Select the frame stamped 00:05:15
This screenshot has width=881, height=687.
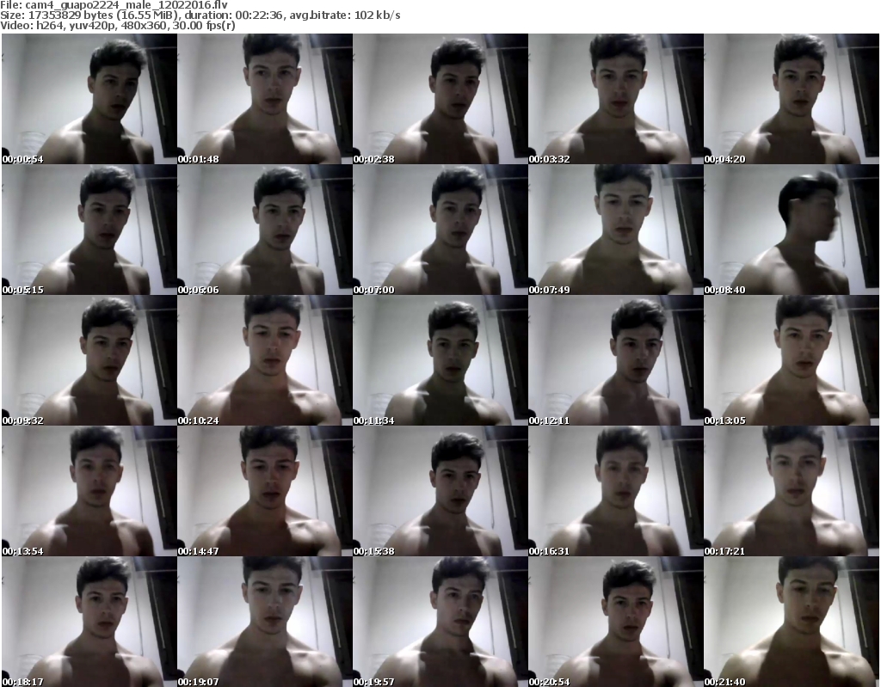pos(89,230)
